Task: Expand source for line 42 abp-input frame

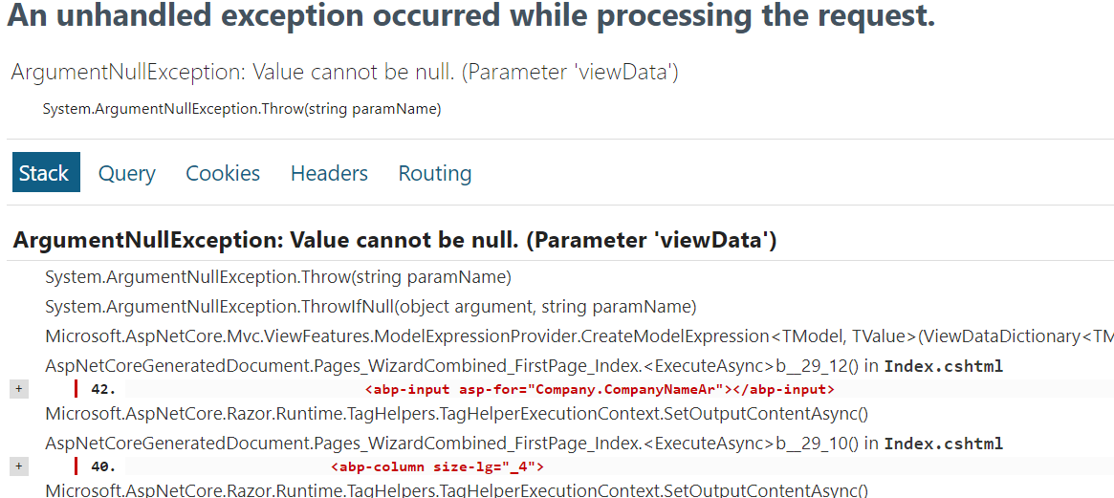Action: click(x=18, y=389)
